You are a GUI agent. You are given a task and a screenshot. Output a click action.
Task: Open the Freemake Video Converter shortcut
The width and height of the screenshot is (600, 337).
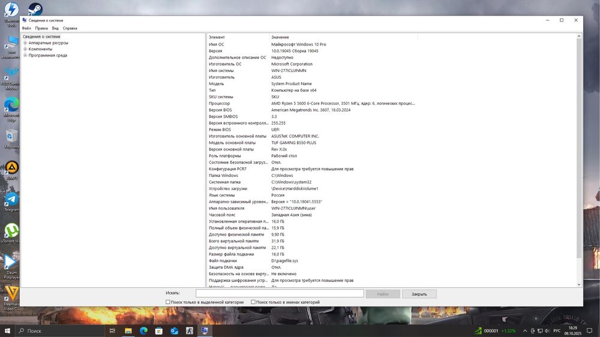coord(11,299)
